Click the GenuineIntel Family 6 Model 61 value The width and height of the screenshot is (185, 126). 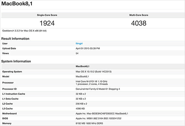98,89
